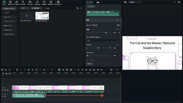Open Photos Library in sidebar
The height and width of the screenshot is (103, 183).
tap(9, 34)
